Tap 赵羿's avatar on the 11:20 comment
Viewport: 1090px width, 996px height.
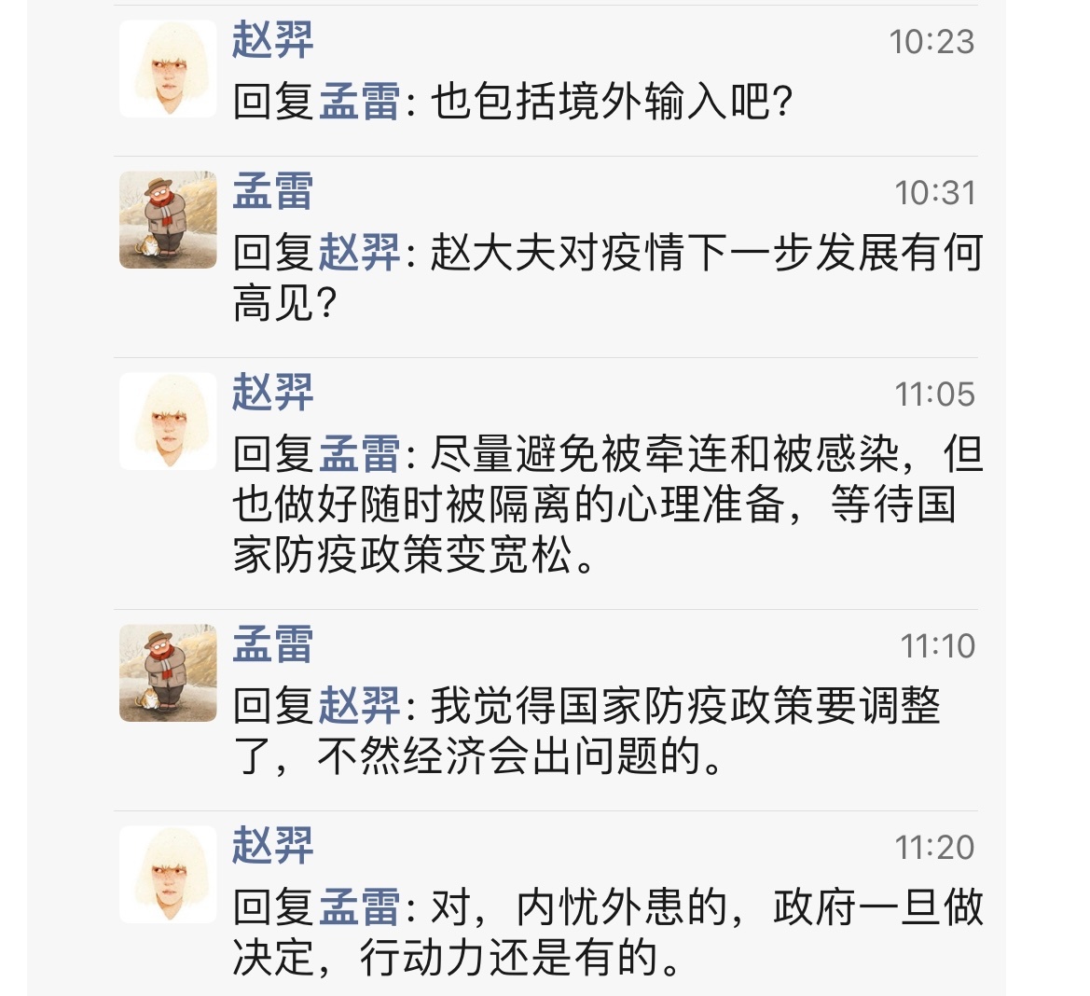[168, 874]
